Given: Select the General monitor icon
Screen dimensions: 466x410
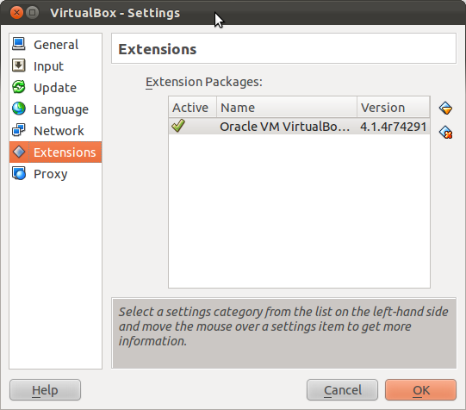Looking at the screenshot, I should tap(19, 45).
